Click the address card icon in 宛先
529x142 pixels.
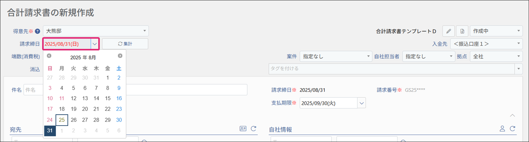243,128
